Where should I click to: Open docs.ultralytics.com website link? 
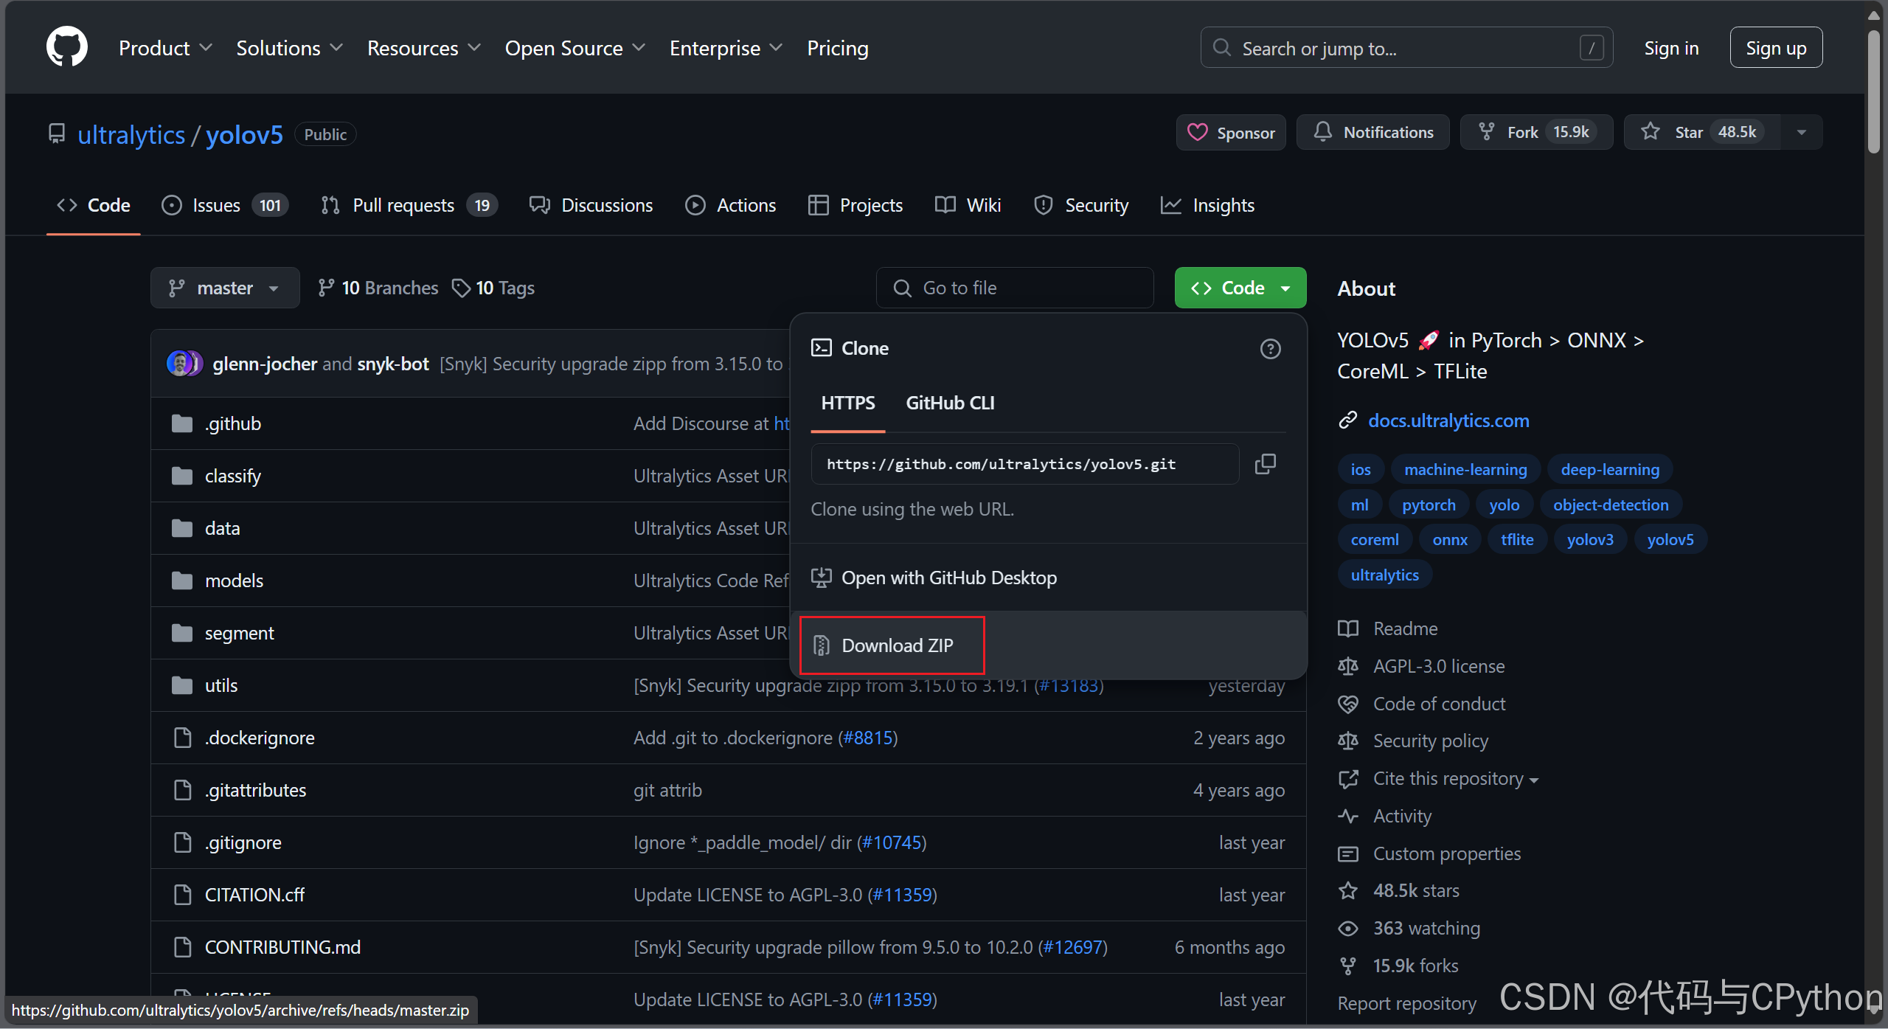(x=1448, y=420)
